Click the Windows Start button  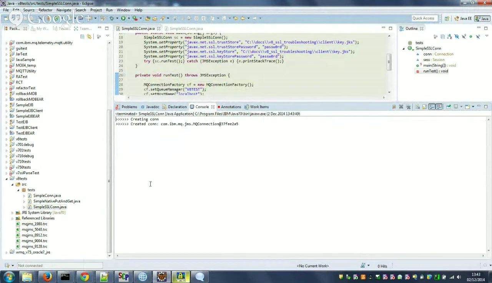point(9,276)
